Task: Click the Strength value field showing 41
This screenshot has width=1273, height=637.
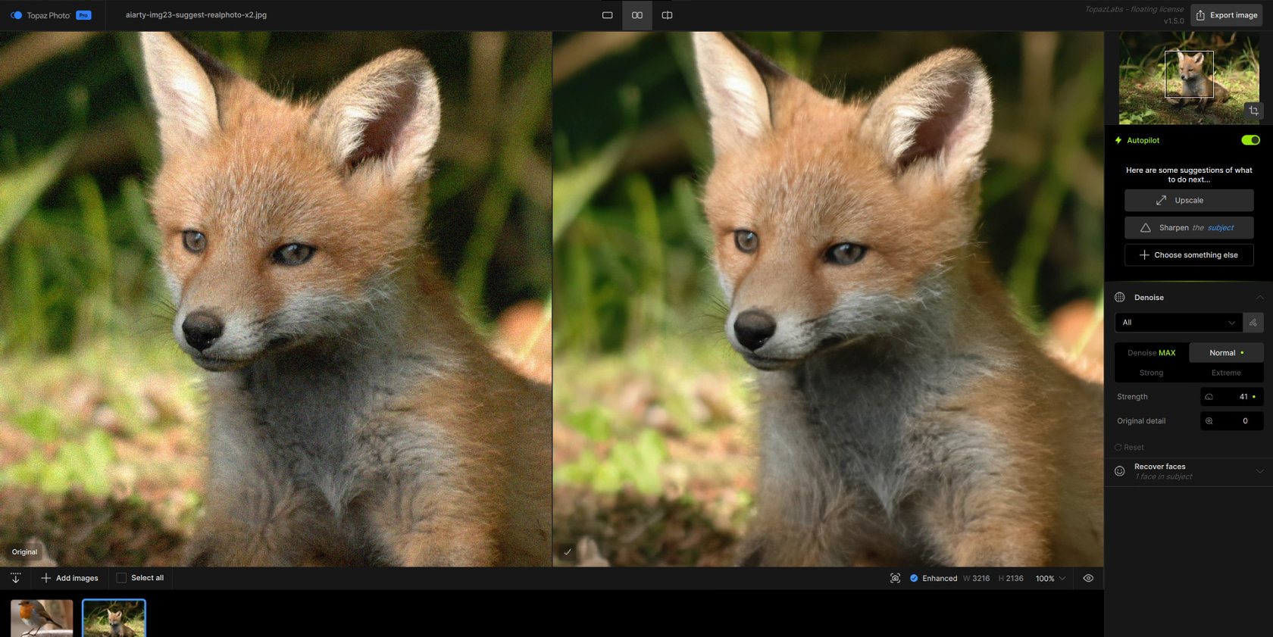Action: (x=1232, y=397)
